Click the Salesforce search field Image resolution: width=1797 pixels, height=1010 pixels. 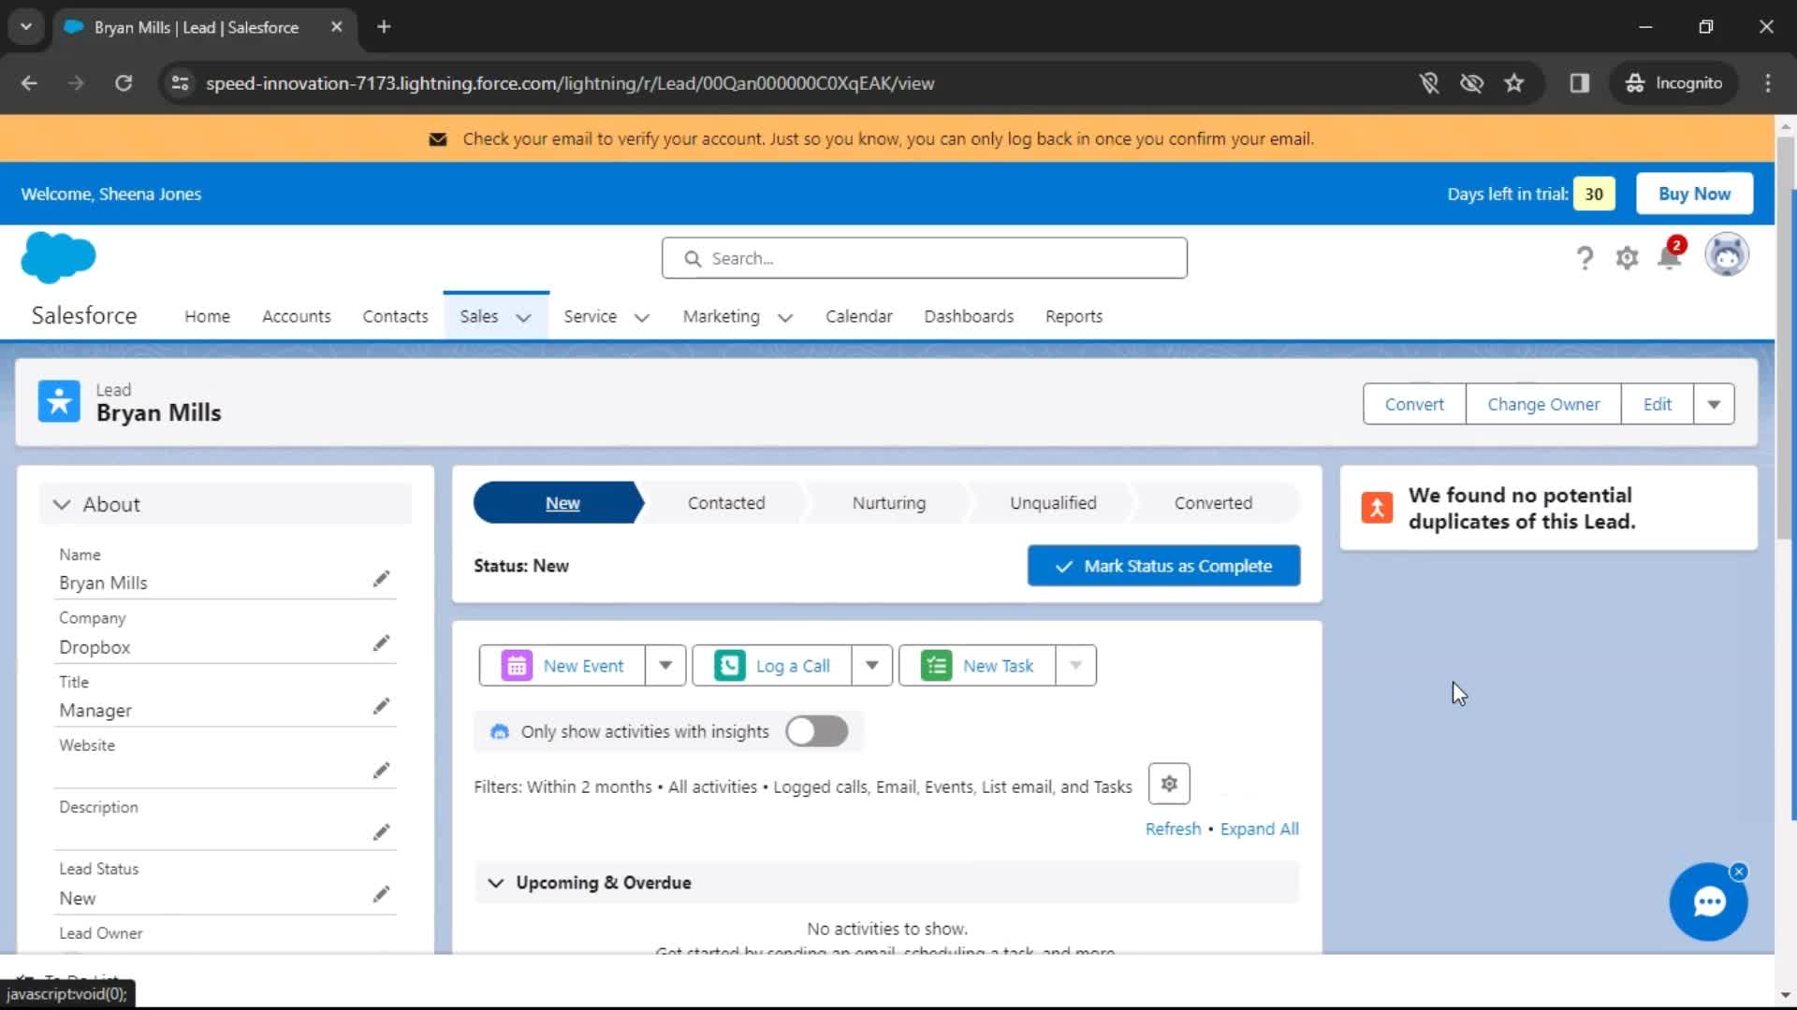click(x=925, y=258)
